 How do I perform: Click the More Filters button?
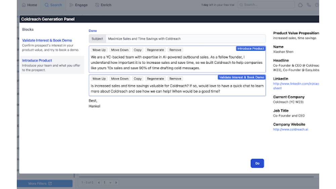click(45, 184)
